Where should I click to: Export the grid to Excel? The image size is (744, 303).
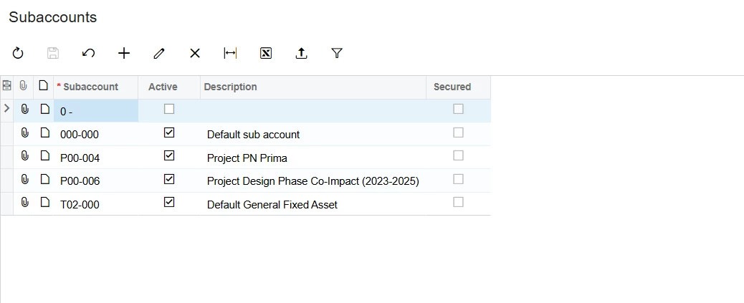coord(266,53)
